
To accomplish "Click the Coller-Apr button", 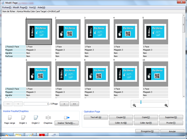I will coord(146,123).
